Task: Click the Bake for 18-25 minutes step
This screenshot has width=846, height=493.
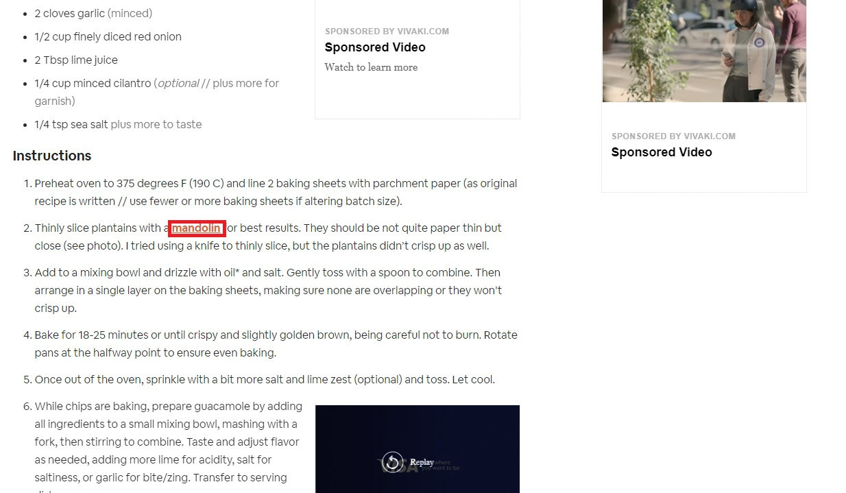Action: (276, 344)
